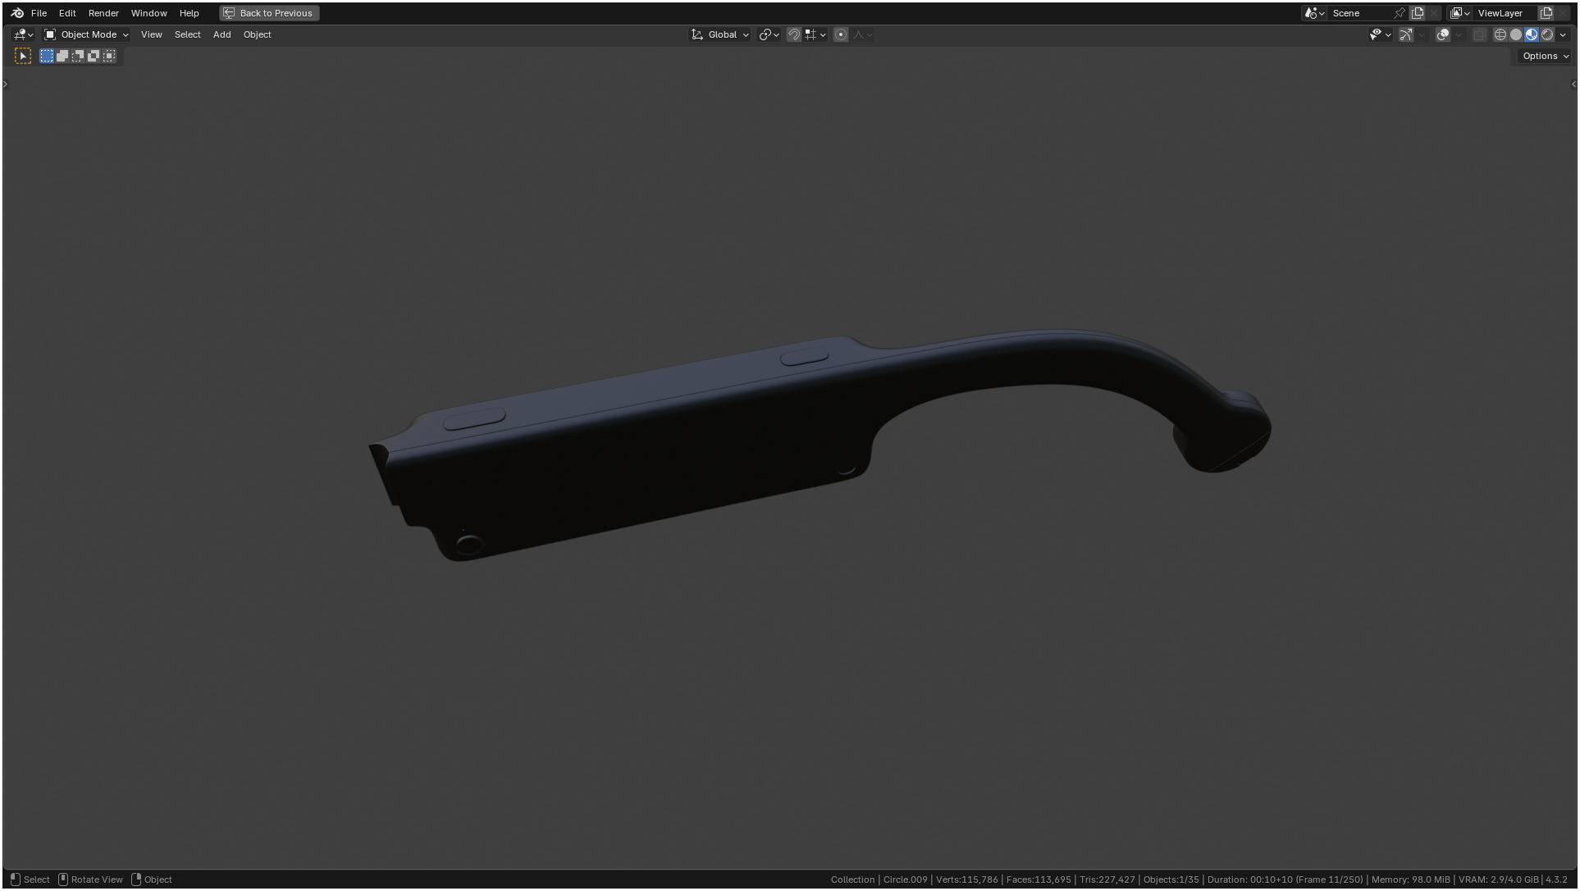Switch to solid shading
1580x891 pixels.
click(x=1516, y=34)
